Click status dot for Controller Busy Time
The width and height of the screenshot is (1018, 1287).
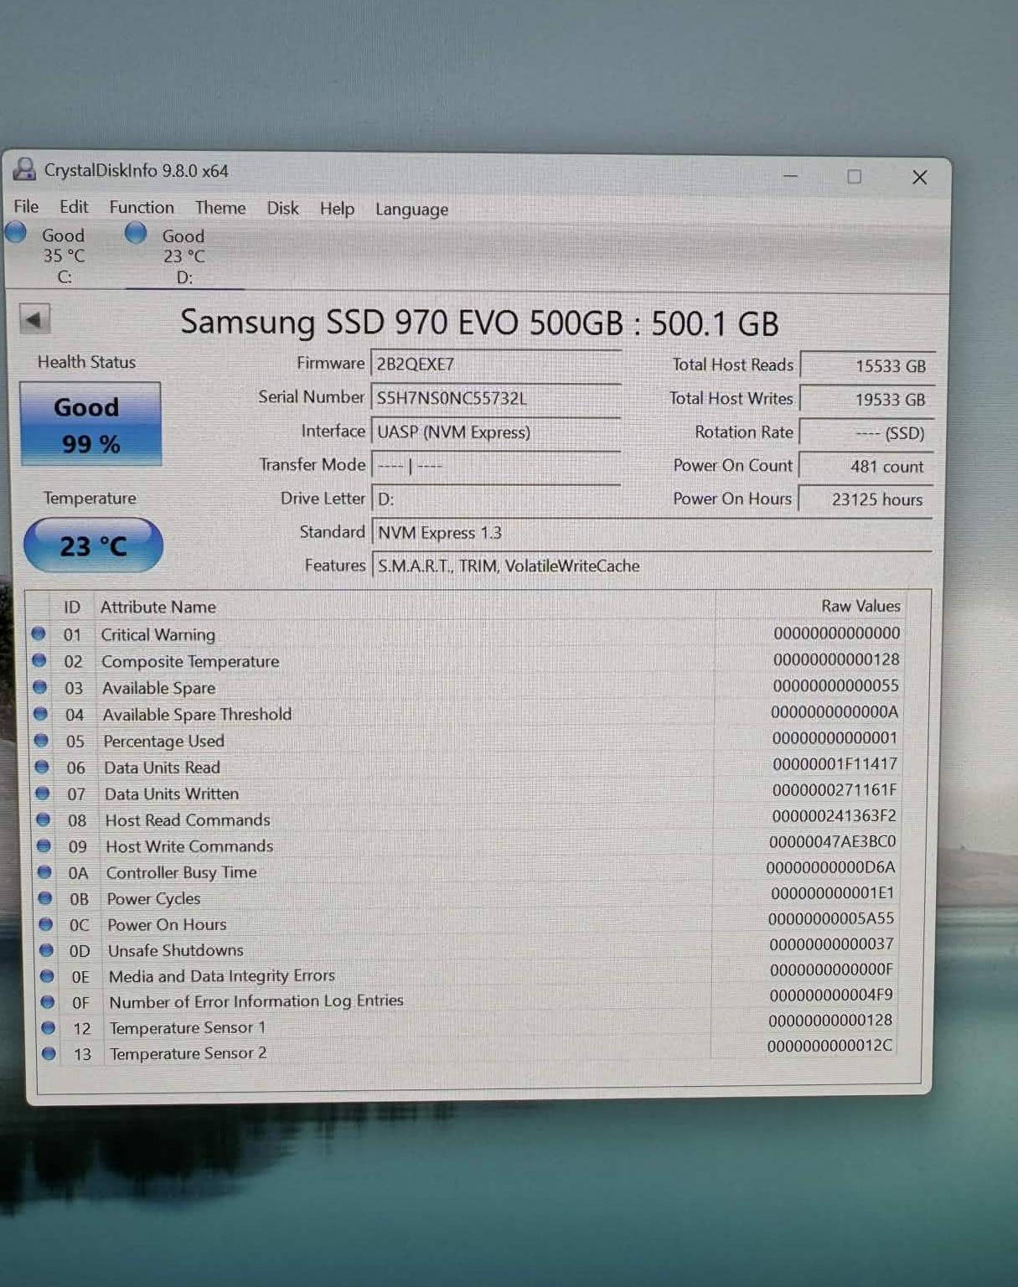pyautogui.click(x=45, y=872)
